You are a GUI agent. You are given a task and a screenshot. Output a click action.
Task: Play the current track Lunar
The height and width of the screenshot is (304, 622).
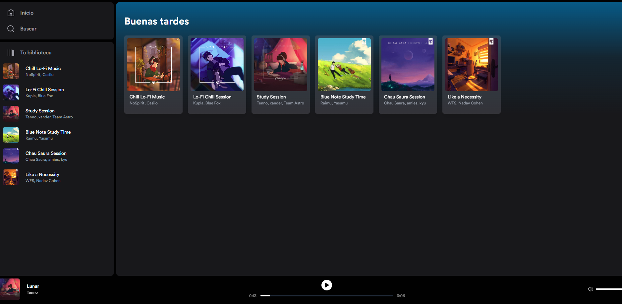pos(327,285)
